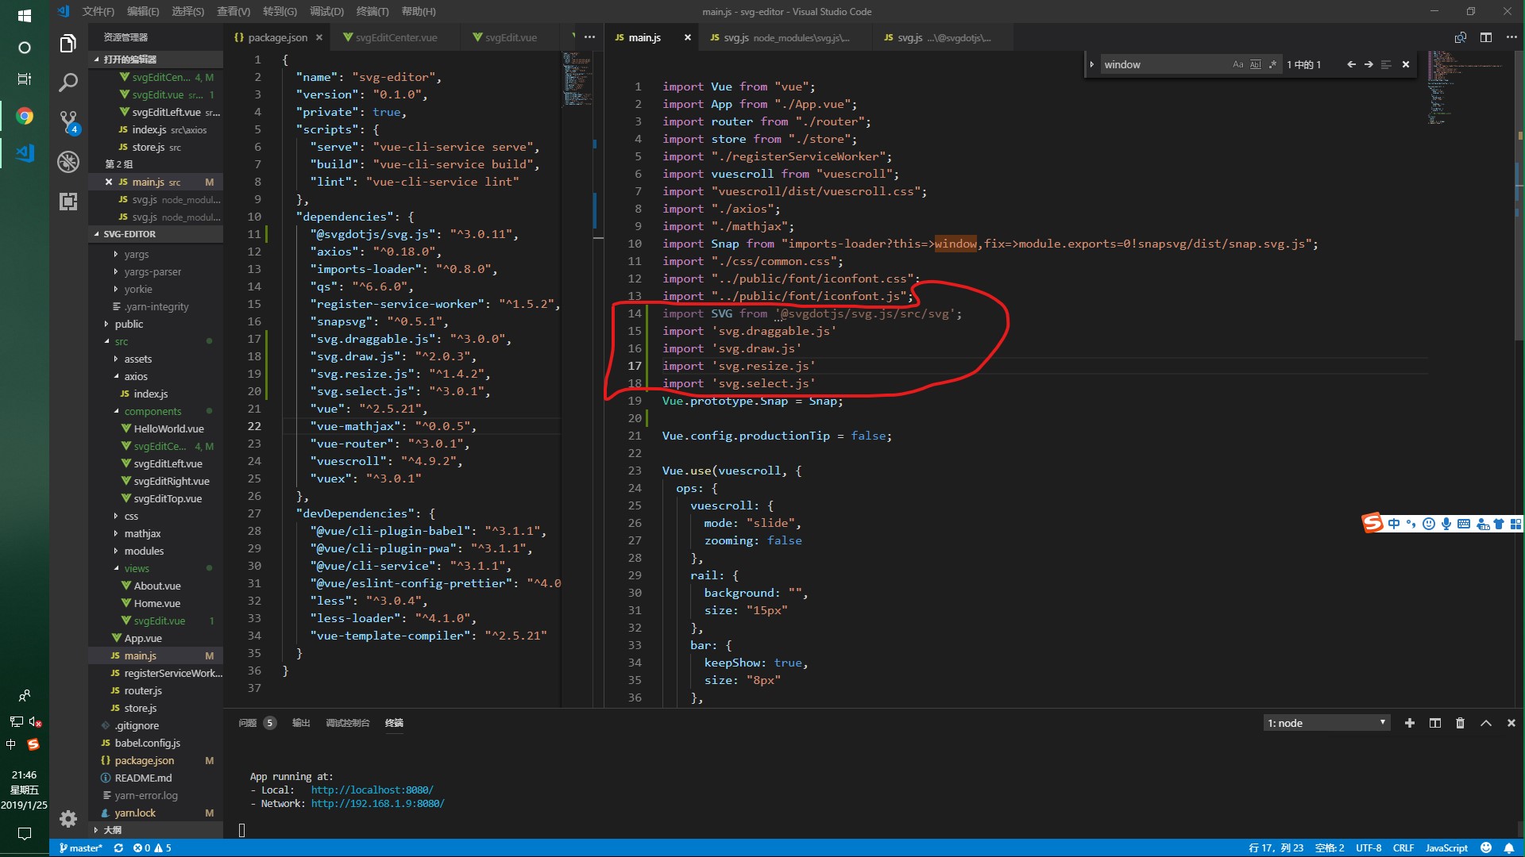The image size is (1525, 857).
Task: Open the http://localhost:8080/ link in terminal
Action: [372, 790]
